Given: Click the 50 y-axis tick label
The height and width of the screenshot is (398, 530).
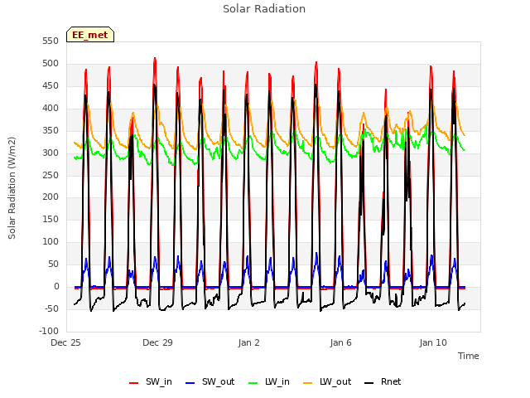Looking at the screenshot, I should (53, 264).
